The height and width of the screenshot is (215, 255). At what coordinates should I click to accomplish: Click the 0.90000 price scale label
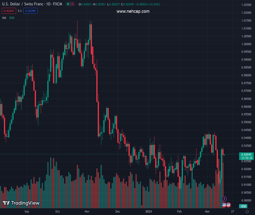(246, 200)
